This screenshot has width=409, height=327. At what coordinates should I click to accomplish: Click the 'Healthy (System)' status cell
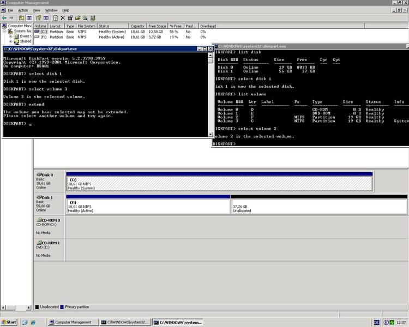pyautogui.click(x=112, y=32)
